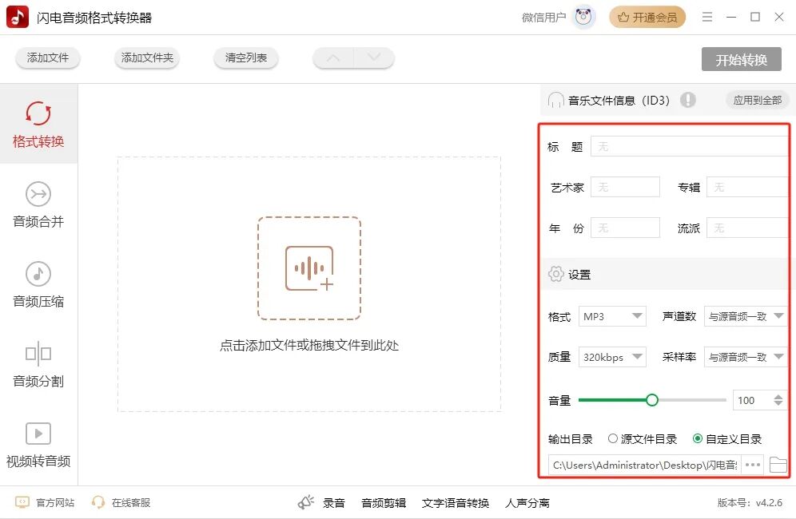
Task: Select the 音频压缩 sidebar icon
Action: pyautogui.click(x=38, y=274)
